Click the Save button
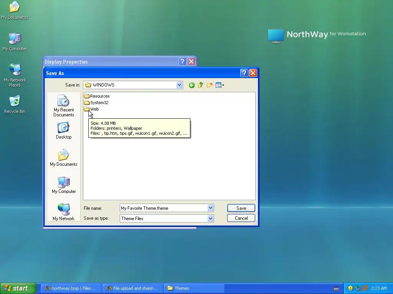393x294 pixels. (241, 208)
